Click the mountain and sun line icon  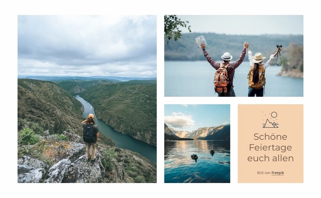270,120
